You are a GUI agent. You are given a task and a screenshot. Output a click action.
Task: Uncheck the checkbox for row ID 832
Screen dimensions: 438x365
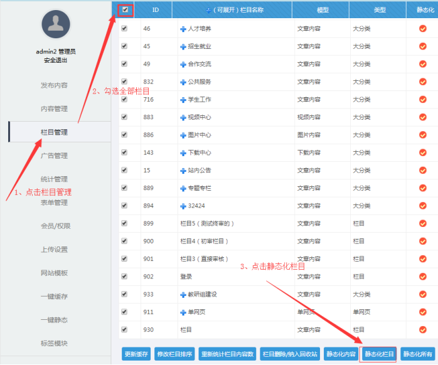click(124, 82)
